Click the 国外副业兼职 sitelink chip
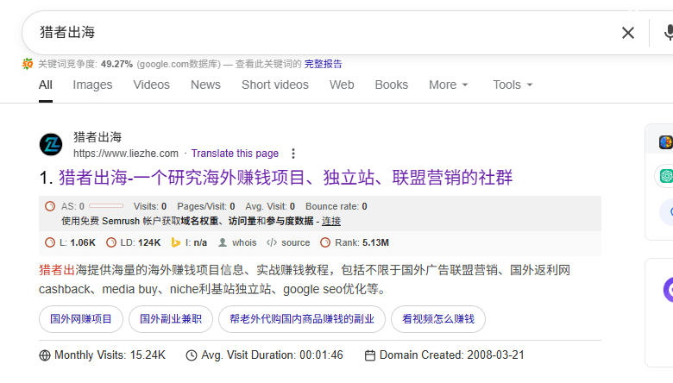Image resolution: width=673 pixels, height=383 pixels. pos(171,319)
